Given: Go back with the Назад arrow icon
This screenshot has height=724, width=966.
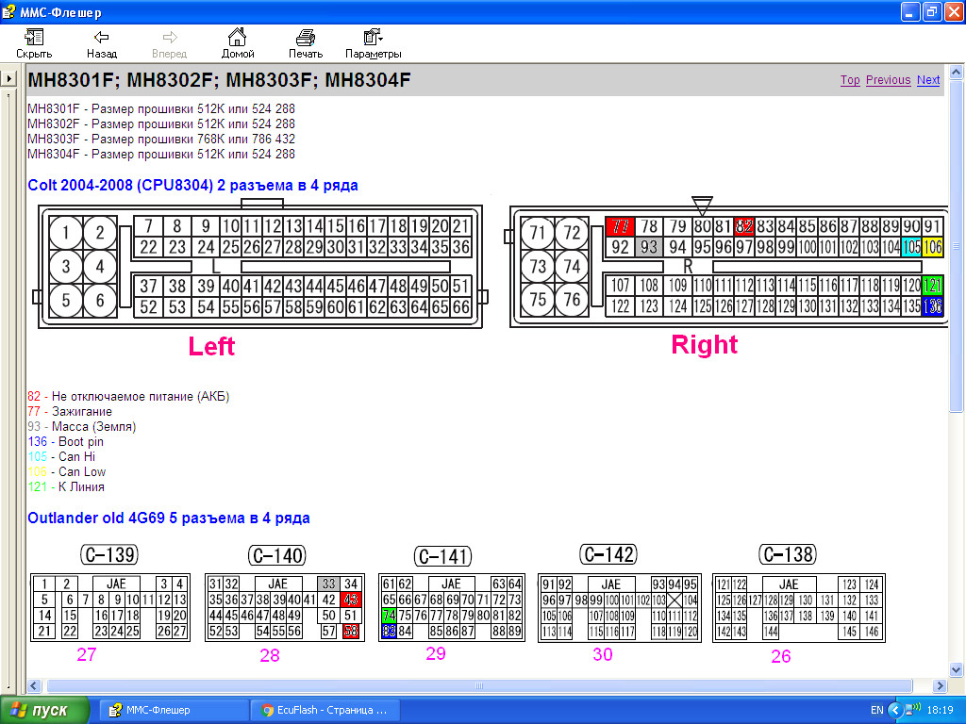Looking at the screenshot, I should pos(102,37).
